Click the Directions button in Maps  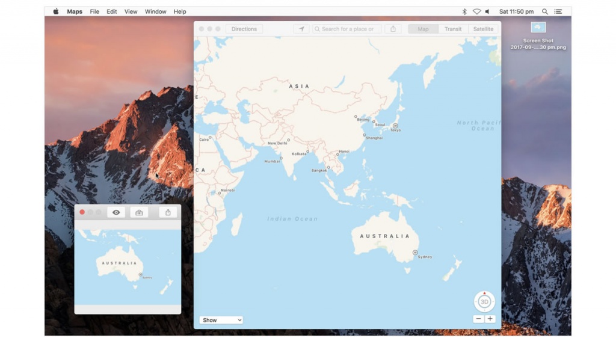click(244, 29)
